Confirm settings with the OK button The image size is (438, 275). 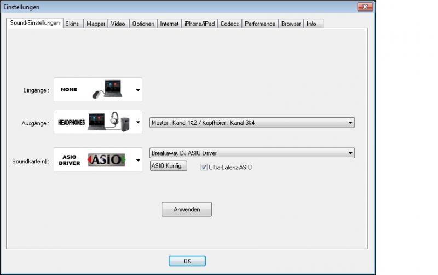coord(187,261)
